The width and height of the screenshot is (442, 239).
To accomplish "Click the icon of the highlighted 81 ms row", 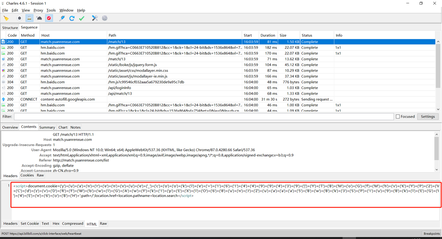I will [3, 42].
